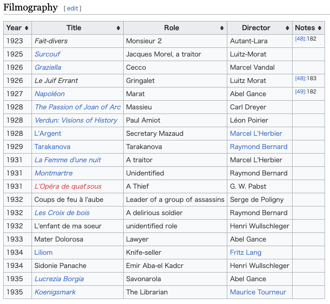This screenshot has width=330, height=304.
Task: Select the role Emir Aba-el Kadcr
Action: point(155,266)
